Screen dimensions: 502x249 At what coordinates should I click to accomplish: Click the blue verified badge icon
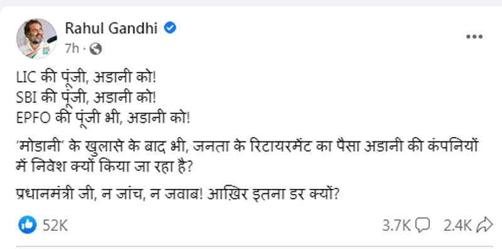click(170, 28)
